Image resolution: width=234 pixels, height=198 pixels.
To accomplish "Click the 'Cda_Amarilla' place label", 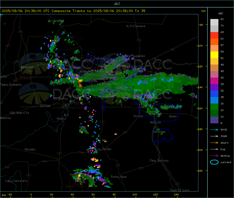I will (19, 113).
